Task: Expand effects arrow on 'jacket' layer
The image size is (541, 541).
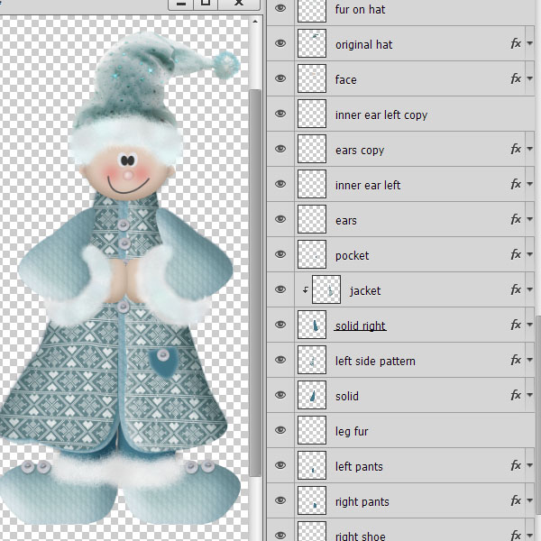Action: point(529,289)
